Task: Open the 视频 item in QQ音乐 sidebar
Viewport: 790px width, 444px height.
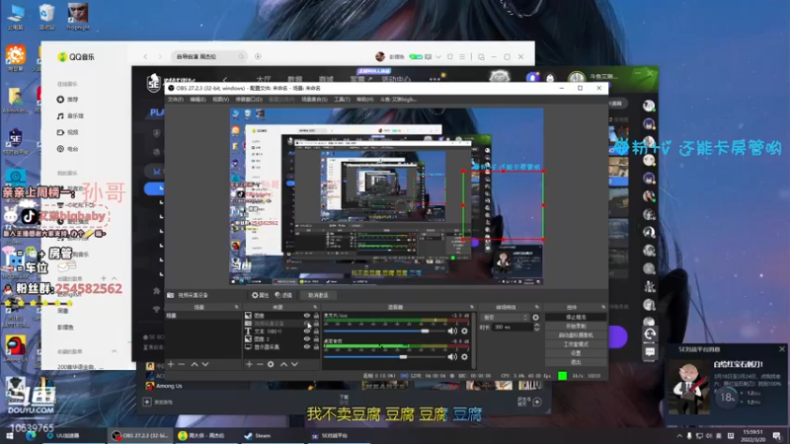Action: tap(67, 132)
